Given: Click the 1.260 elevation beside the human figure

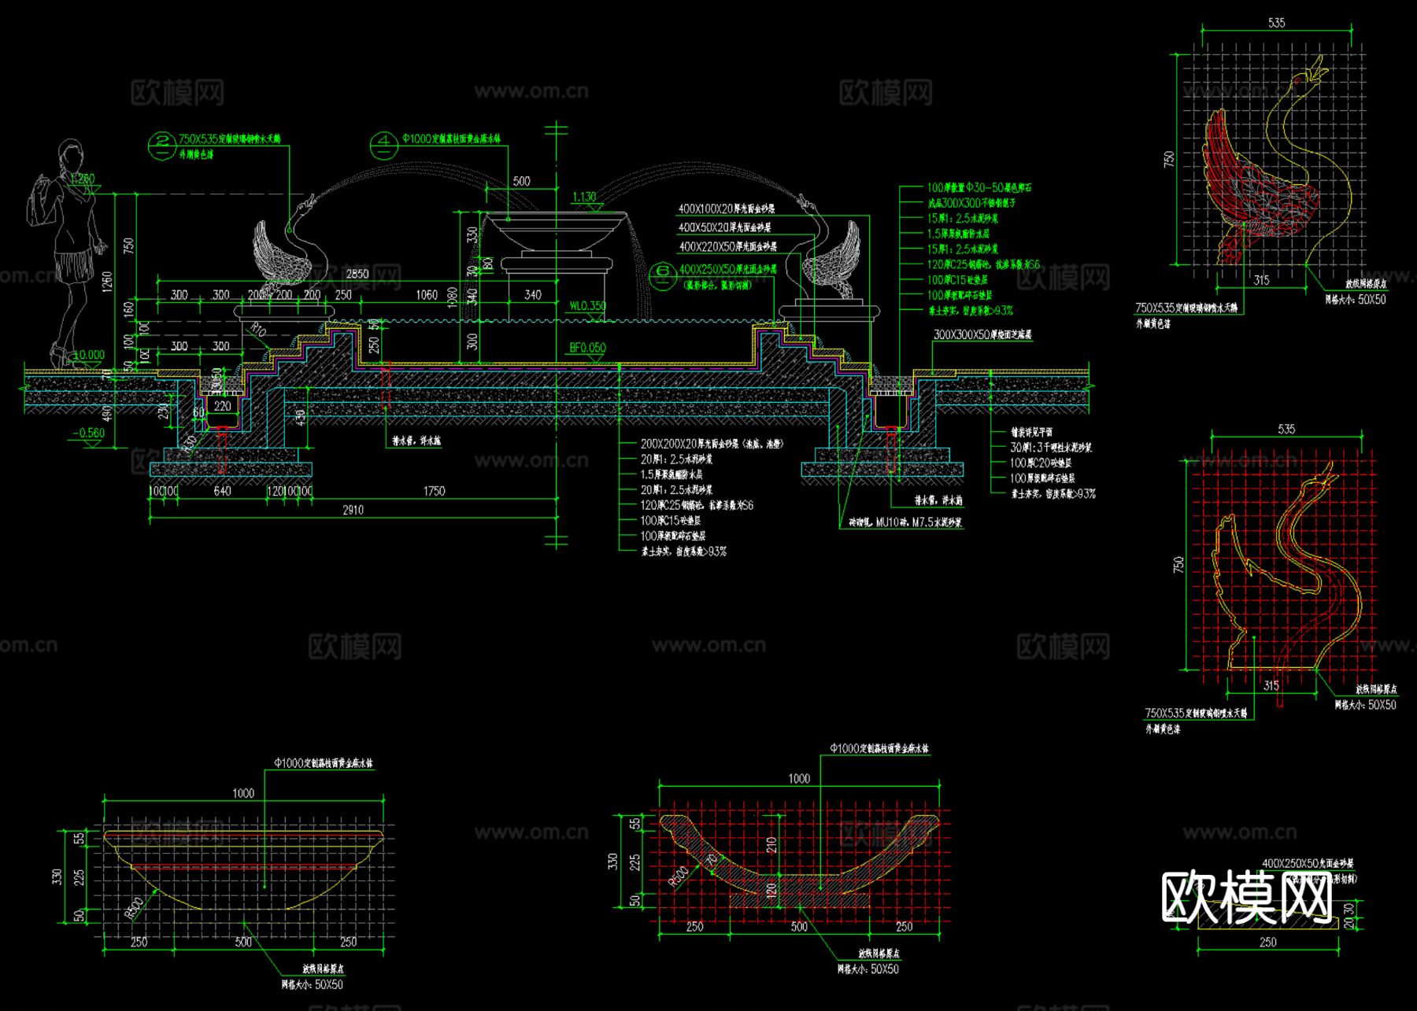Looking at the screenshot, I should click(x=81, y=179).
